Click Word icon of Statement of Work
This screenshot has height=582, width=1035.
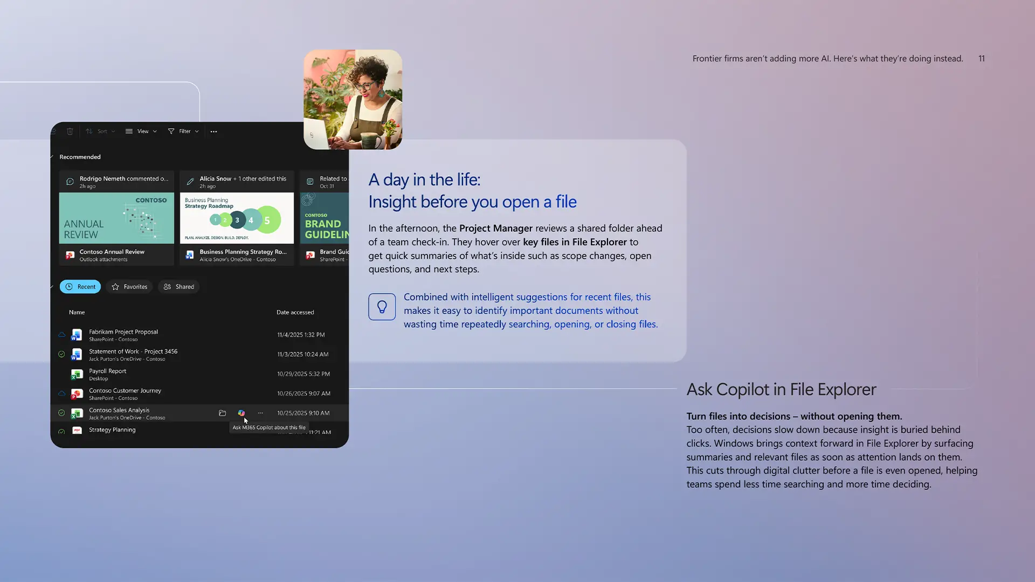[x=77, y=355]
